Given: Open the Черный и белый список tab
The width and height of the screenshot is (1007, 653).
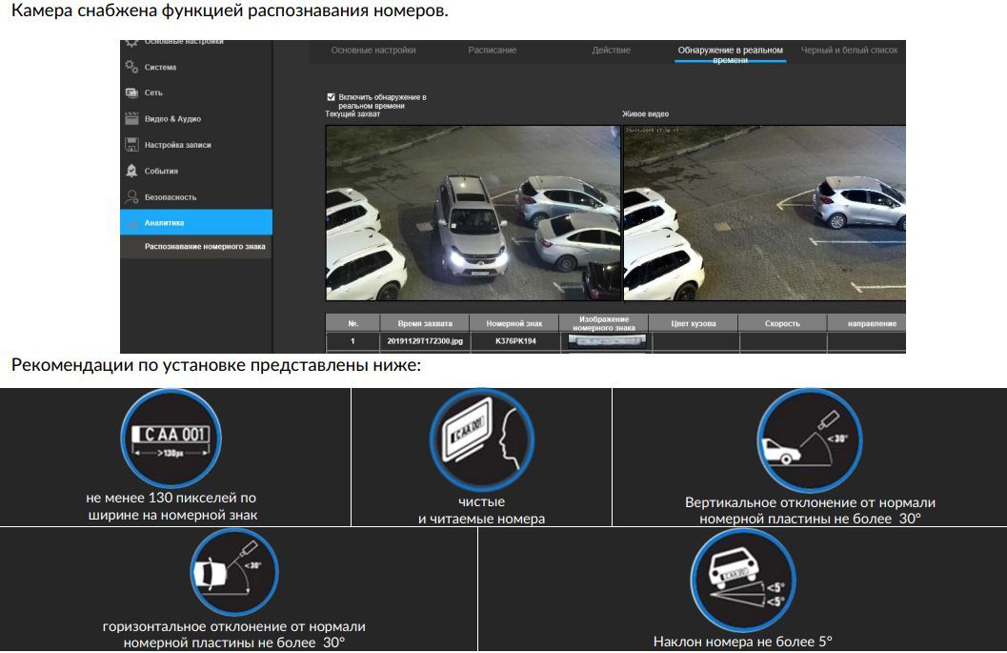Looking at the screenshot, I should tap(849, 51).
